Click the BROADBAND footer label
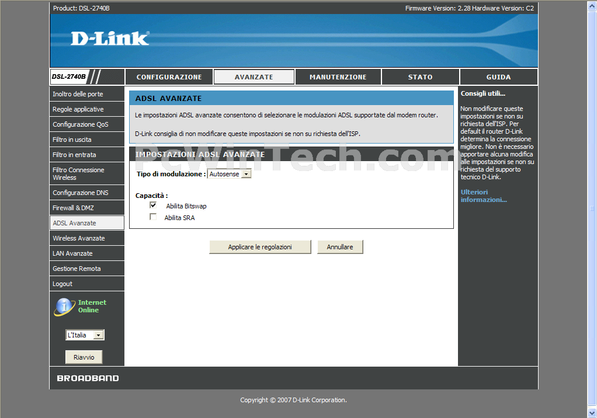Screen dimensions: 597x418 pos(88,378)
